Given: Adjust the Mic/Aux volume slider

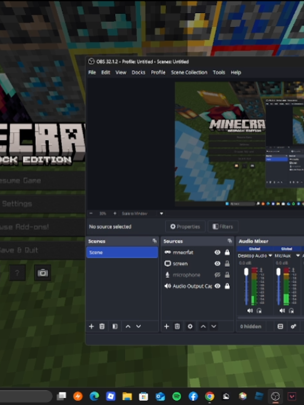Looking at the screenshot, I should point(278,287).
